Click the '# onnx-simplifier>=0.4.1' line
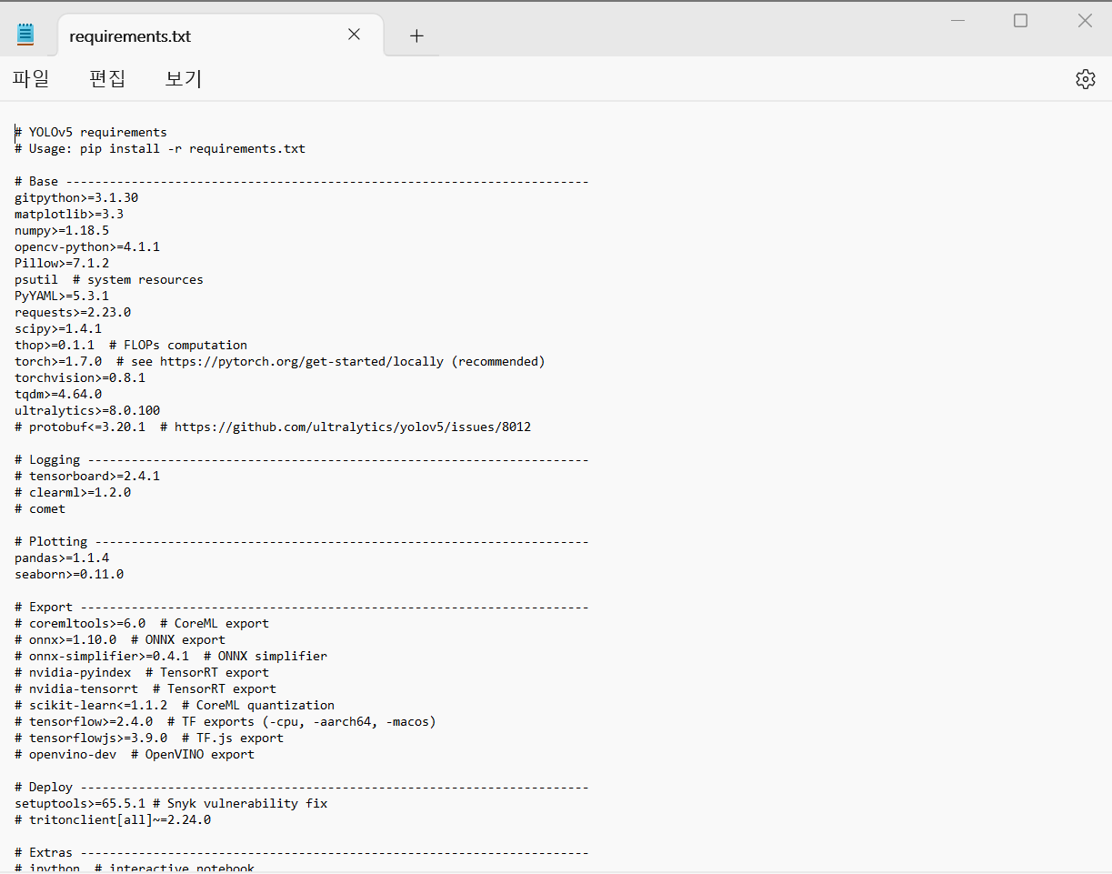This screenshot has width=1112, height=874. tap(171, 656)
